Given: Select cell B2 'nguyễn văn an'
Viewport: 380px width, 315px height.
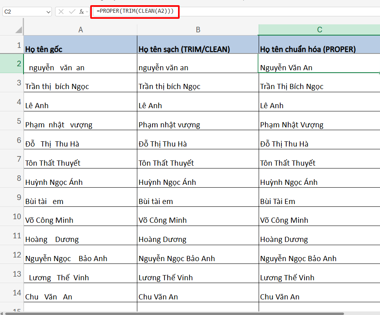Looking at the screenshot, I should (x=198, y=63).
